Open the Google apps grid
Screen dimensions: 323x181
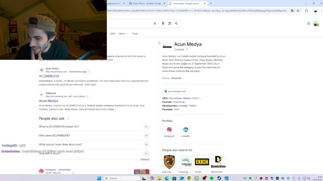click(308, 23)
